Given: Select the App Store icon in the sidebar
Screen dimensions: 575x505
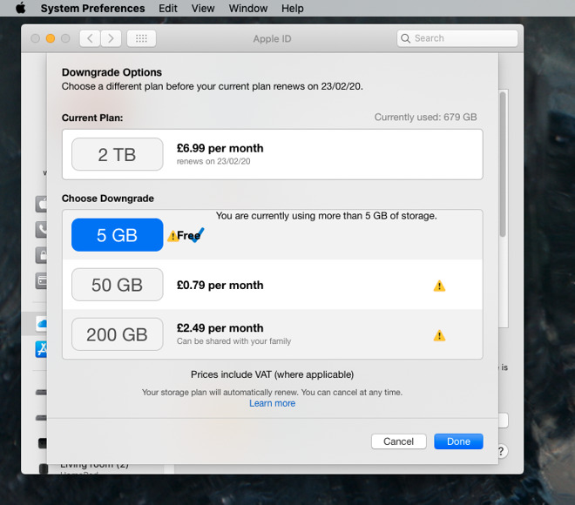Looking at the screenshot, I should [41, 349].
